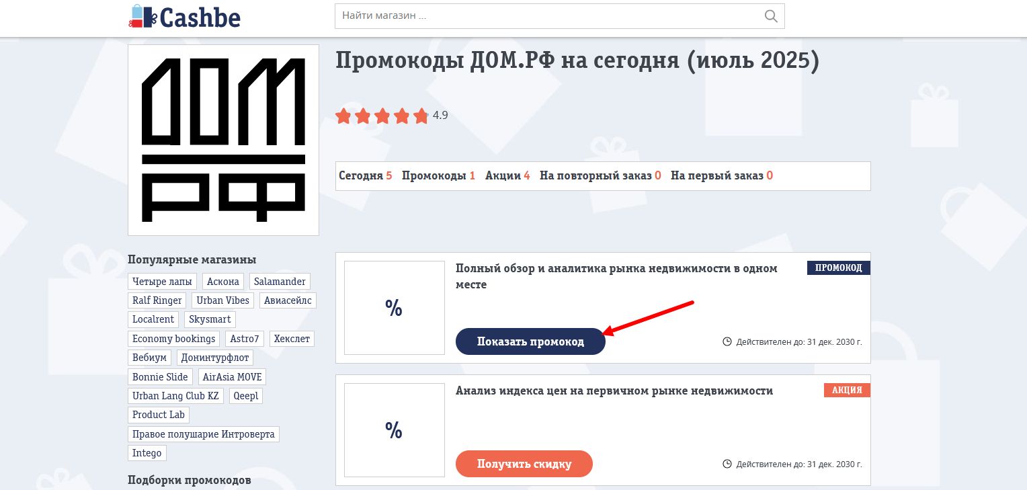The height and width of the screenshot is (490, 1027).
Task: Open the ДОМ.РФ logo image
Action: [223, 140]
